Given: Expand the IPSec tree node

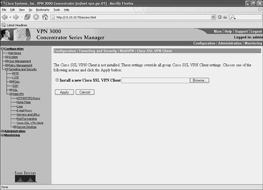Looking at the screenshot, I should (x=11, y=82).
